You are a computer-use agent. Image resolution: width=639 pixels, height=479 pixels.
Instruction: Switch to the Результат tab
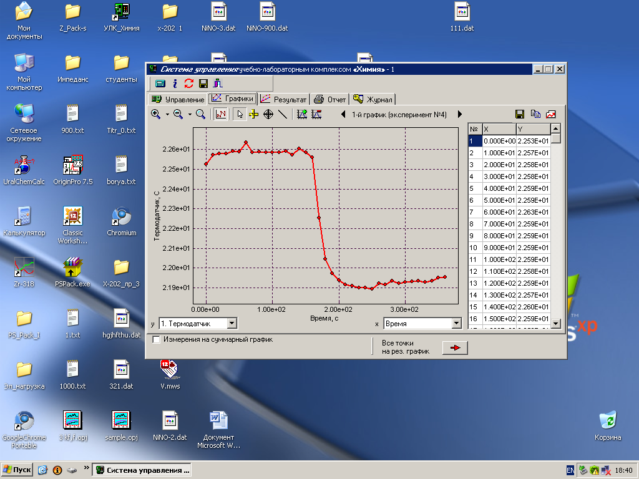click(x=284, y=99)
